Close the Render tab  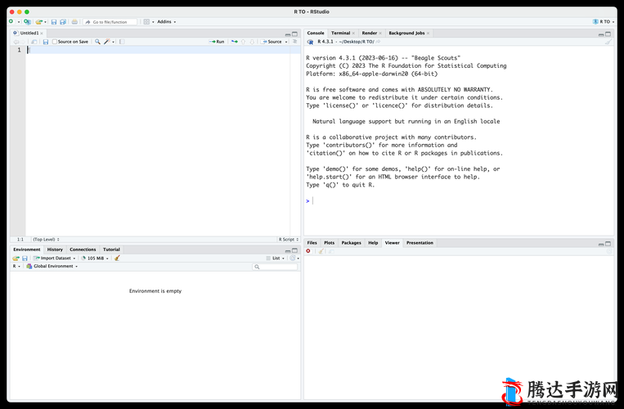pos(380,34)
